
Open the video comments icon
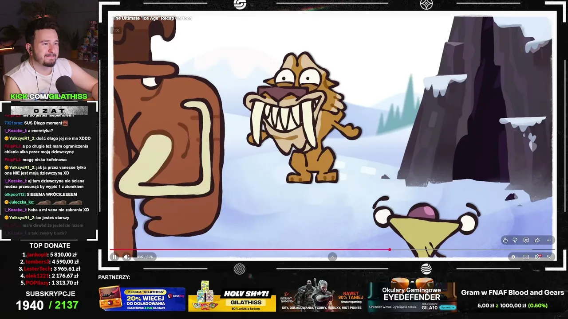[526, 240]
